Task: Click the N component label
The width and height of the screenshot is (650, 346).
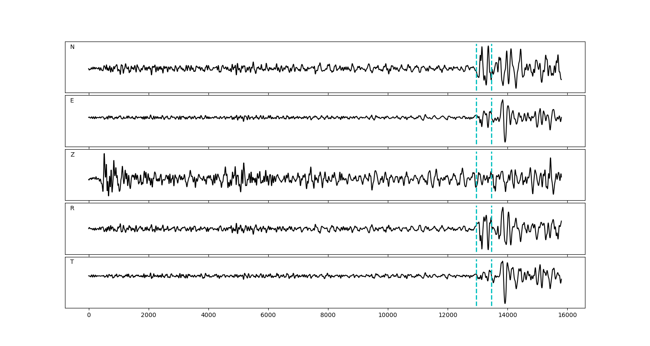Action: coord(72,47)
